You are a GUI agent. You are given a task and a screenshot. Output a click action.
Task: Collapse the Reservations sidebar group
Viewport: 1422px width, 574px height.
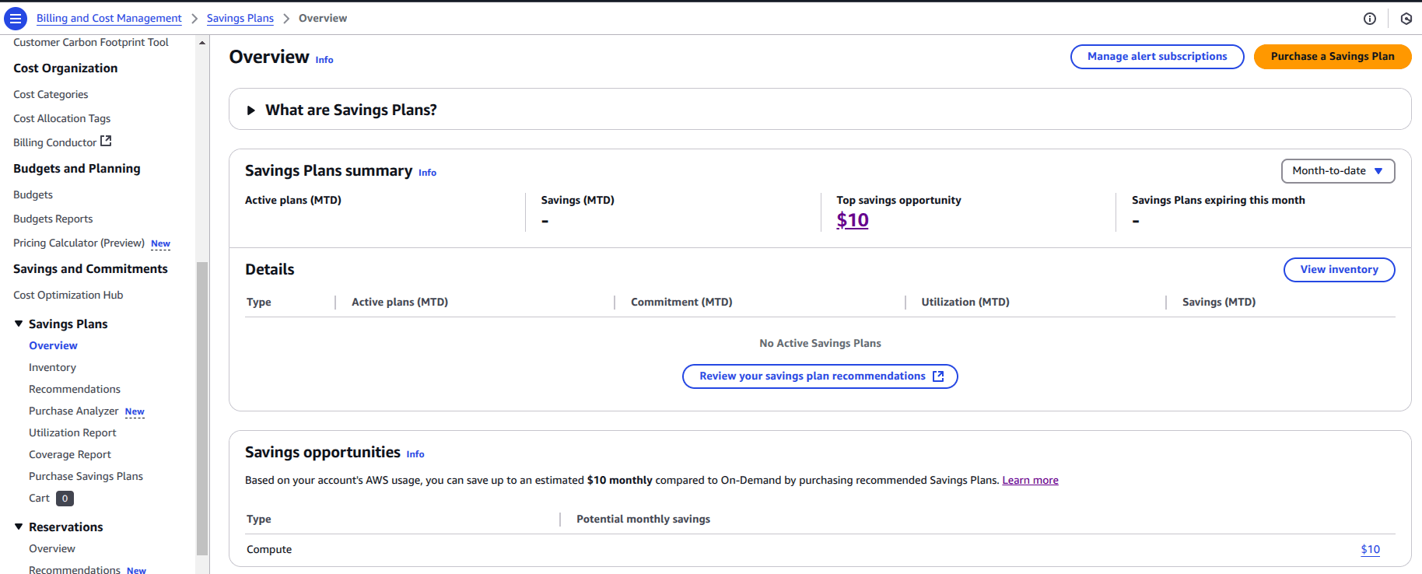click(19, 527)
